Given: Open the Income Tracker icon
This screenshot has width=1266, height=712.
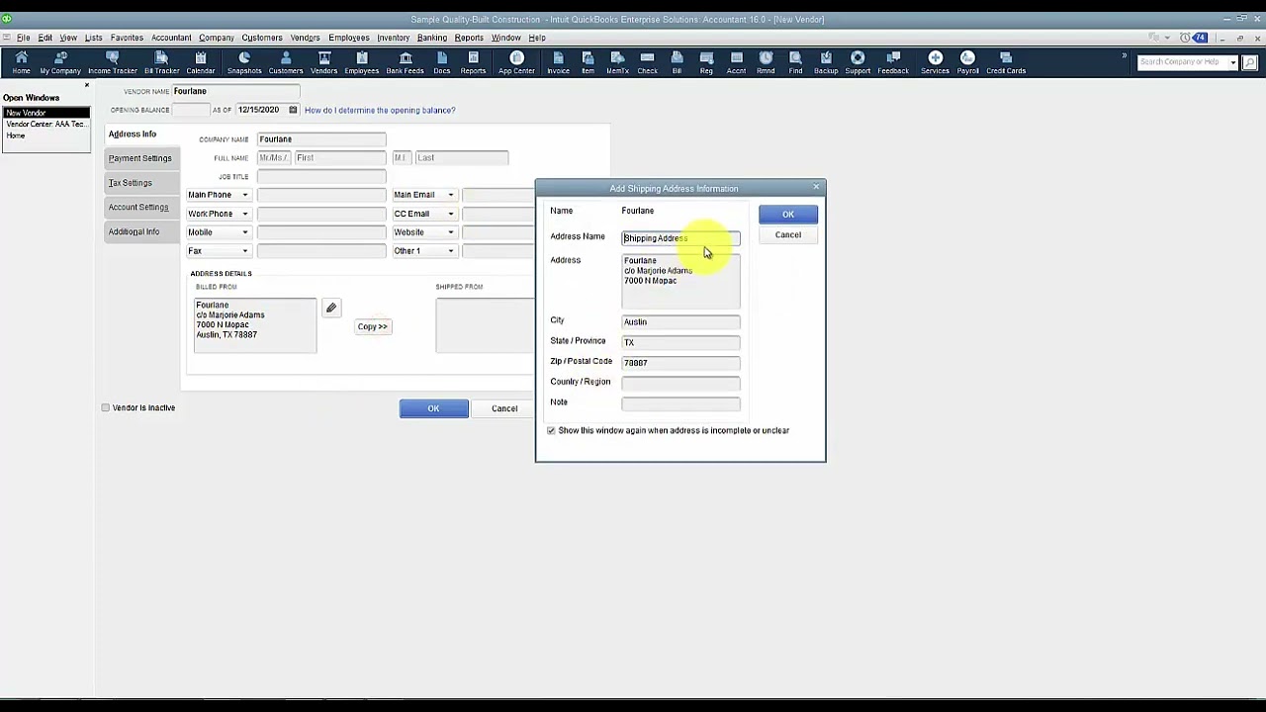Looking at the screenshot, I should coord(113,62).
